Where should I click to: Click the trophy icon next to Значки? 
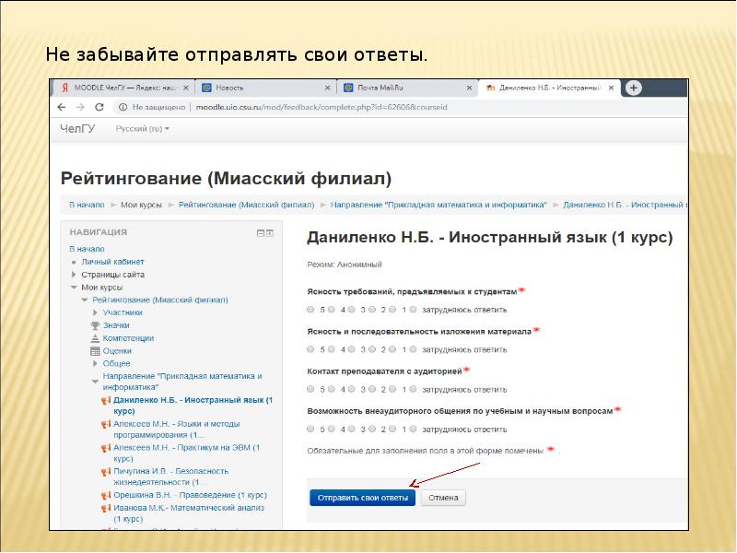tap(95, 325)
